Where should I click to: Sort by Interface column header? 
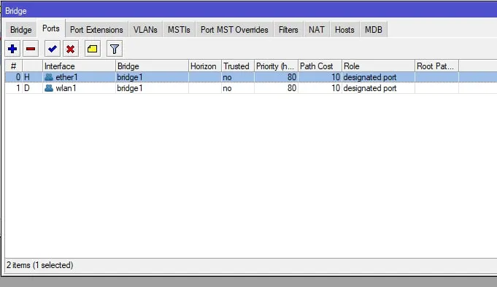79,66
